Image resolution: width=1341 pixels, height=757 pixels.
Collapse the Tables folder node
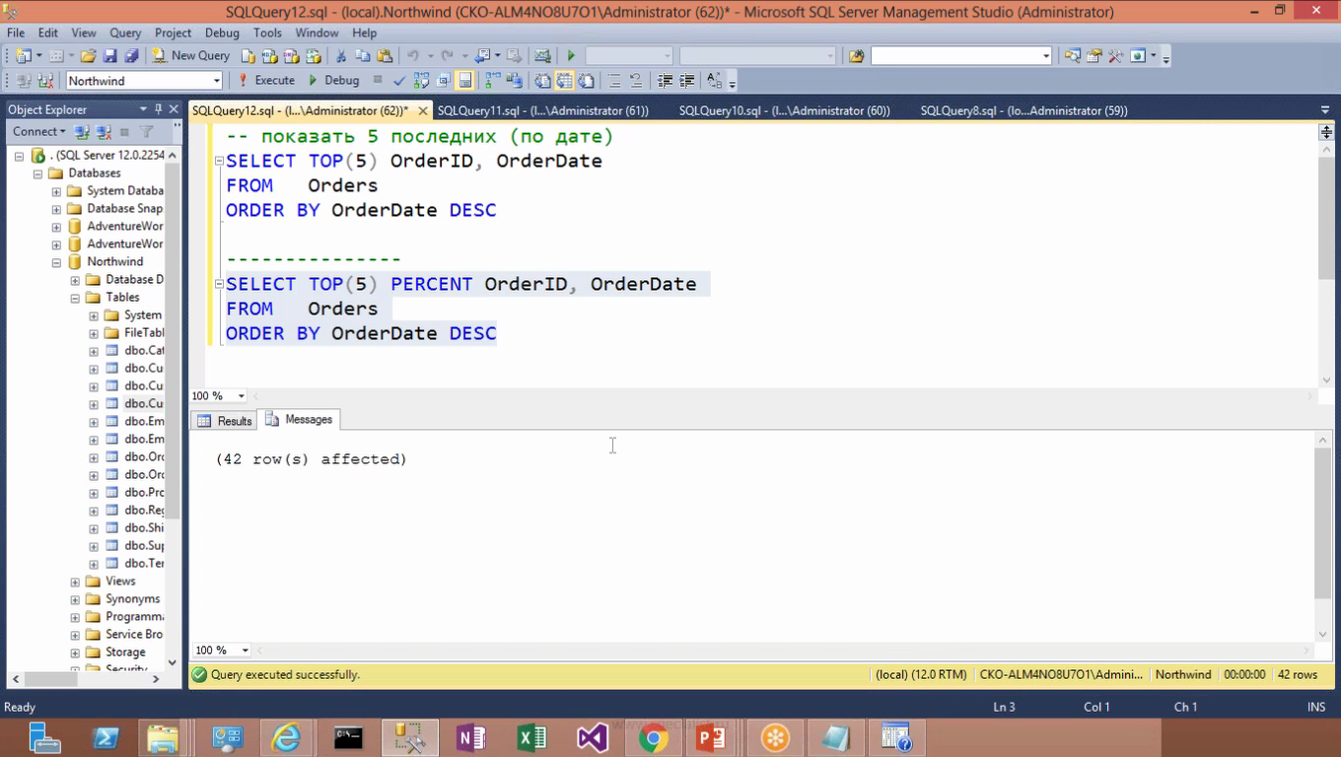click(75, 298)
